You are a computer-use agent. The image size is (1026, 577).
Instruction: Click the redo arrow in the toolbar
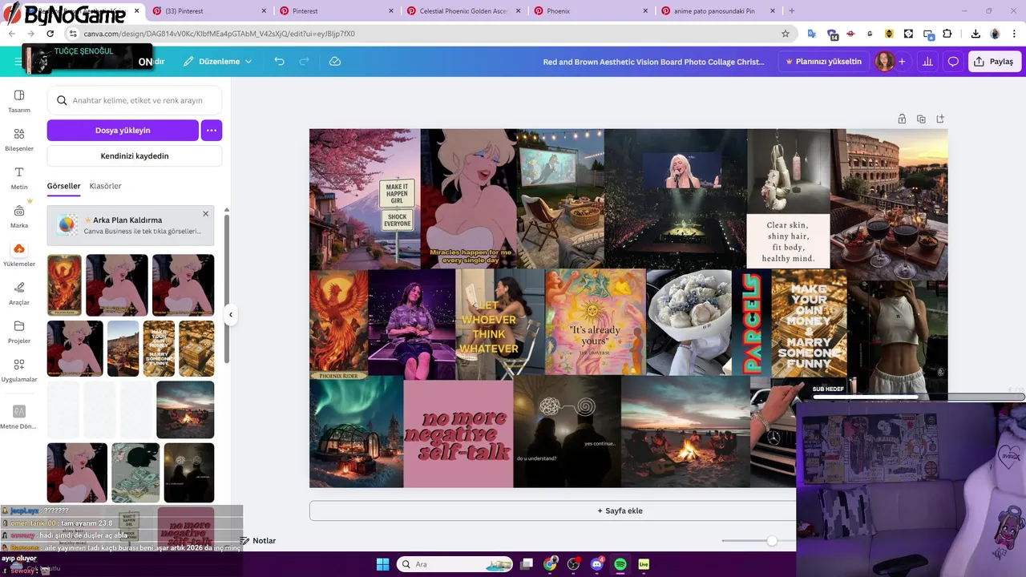304,62
